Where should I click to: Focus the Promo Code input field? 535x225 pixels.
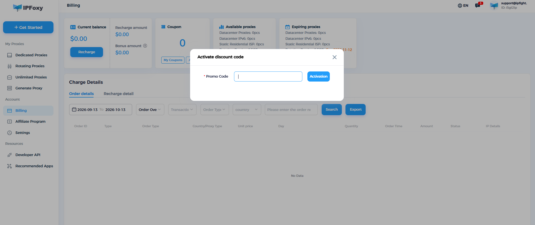pyautogui.click(x=268, y=76)
